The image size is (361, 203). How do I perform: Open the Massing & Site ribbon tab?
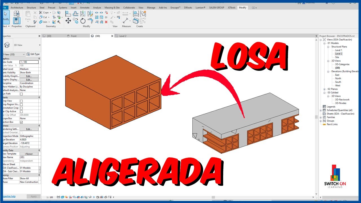coord(112,8)
